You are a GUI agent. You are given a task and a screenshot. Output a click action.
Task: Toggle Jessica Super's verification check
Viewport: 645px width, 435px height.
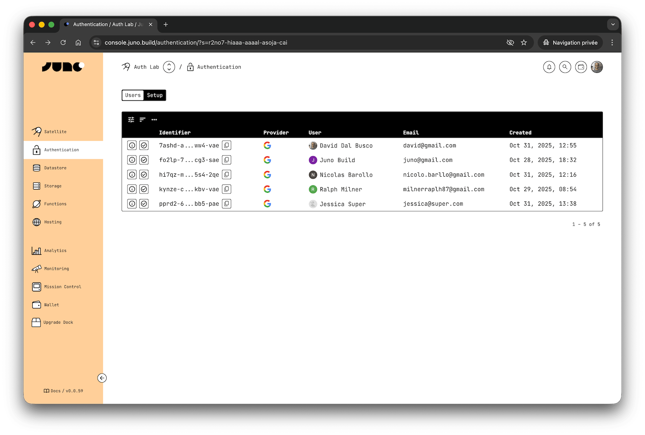point(144,204)
